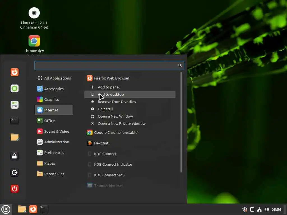Open Places category

pyautogui.click(x=54, y=163)
